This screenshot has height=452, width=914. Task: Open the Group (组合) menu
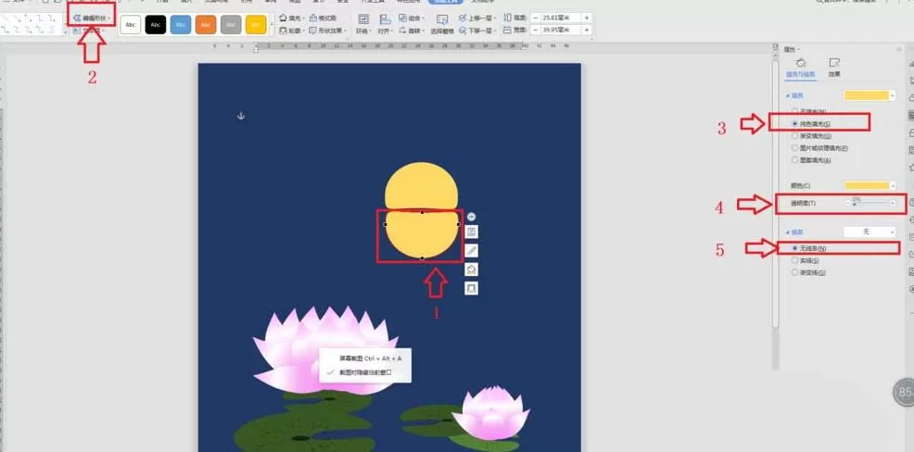[x=412, y=18]
